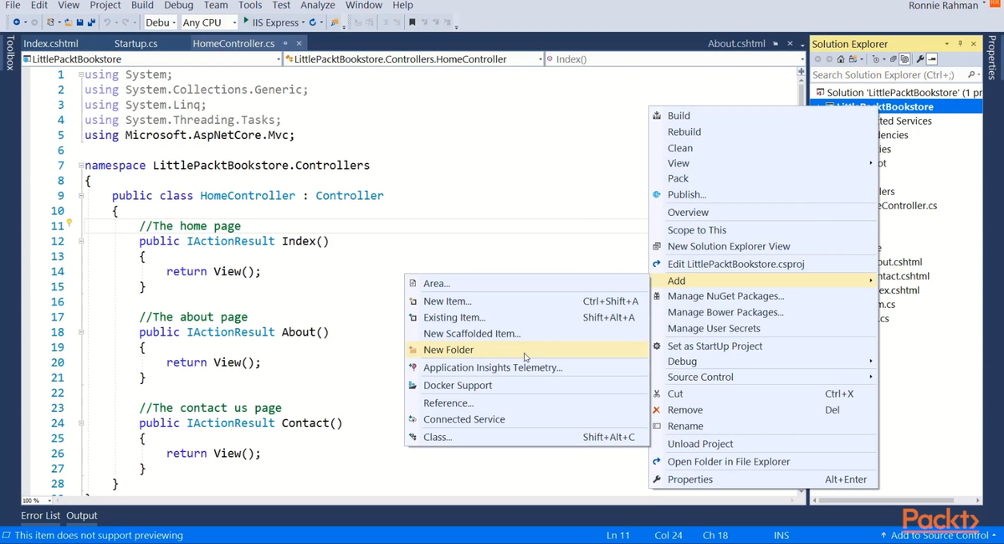Image resolution: width=1004 pixels, height=544 pixels.
Task: Close the HomeController.cs tab
Action: pyautogui.click(x=299, y=44)
